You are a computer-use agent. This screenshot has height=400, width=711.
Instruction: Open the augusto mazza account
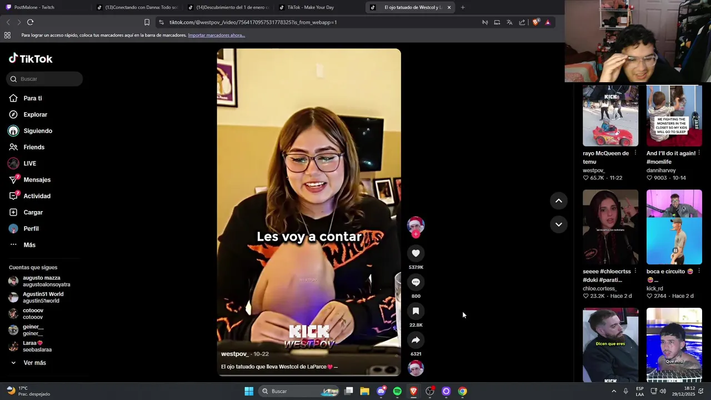click(44, 281)
